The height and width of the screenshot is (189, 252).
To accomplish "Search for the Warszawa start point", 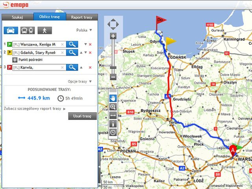I will (72, 44).
